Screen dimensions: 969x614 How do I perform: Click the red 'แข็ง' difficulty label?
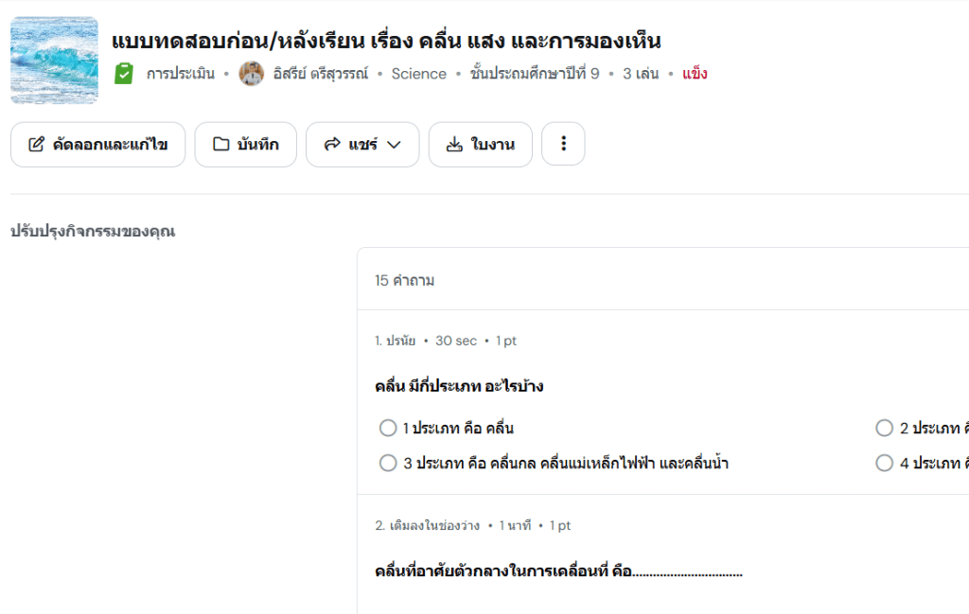click(695, 74)
